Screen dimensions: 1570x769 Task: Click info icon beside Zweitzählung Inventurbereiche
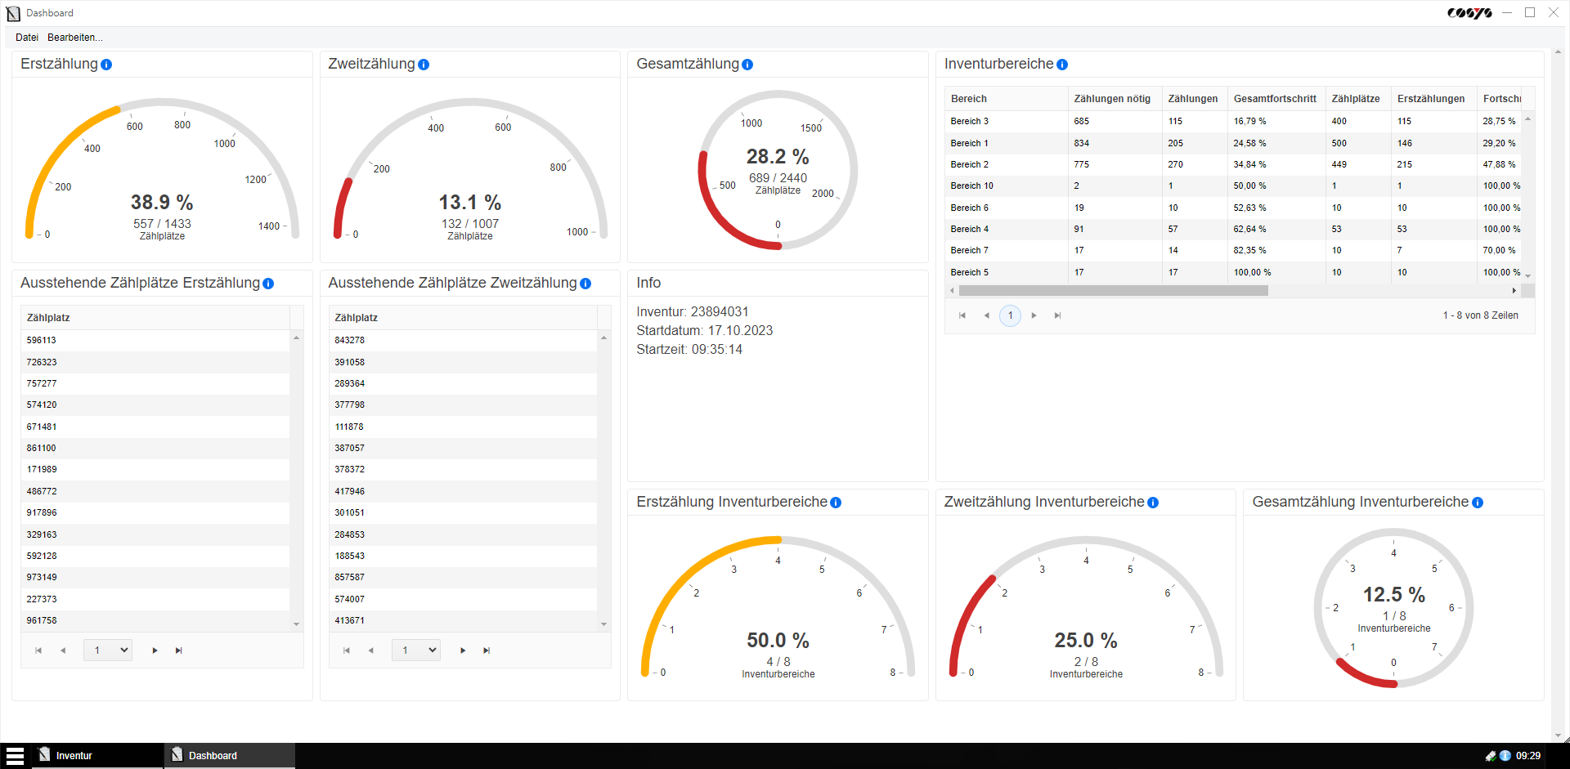1153,503
